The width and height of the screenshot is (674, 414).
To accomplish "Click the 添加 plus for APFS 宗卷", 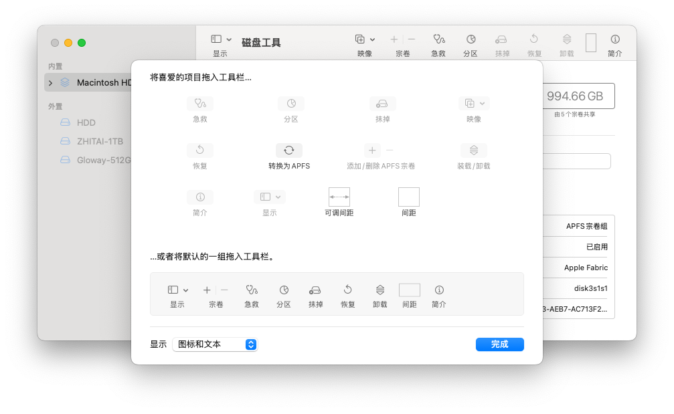I will (x=372, y=150).
